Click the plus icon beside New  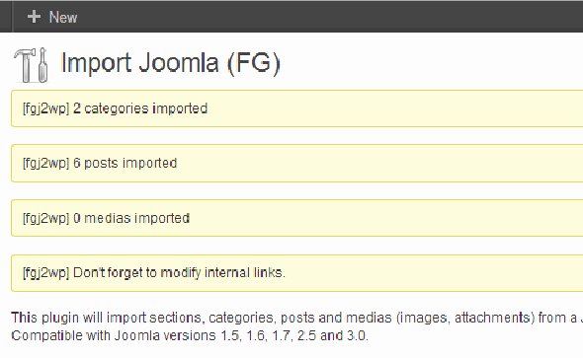(34, 17)
